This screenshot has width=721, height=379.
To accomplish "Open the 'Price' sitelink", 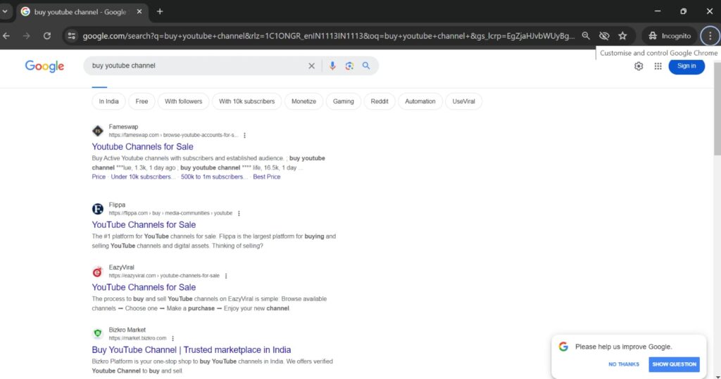I will (99, 177).
